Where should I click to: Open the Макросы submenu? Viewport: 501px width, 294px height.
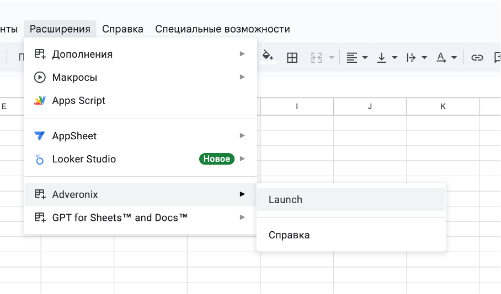141,77
